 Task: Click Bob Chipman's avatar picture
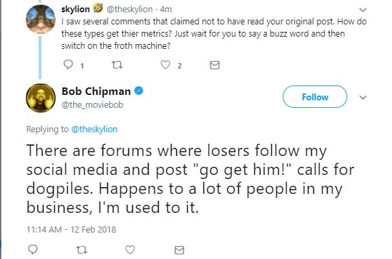(x=41, y=98)
